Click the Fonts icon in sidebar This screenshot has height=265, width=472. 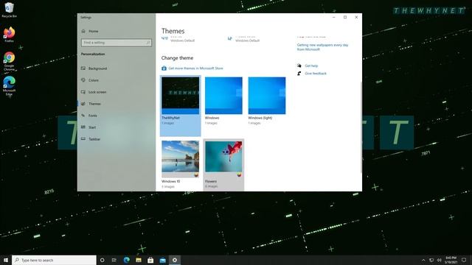click(x=83, y=116)
